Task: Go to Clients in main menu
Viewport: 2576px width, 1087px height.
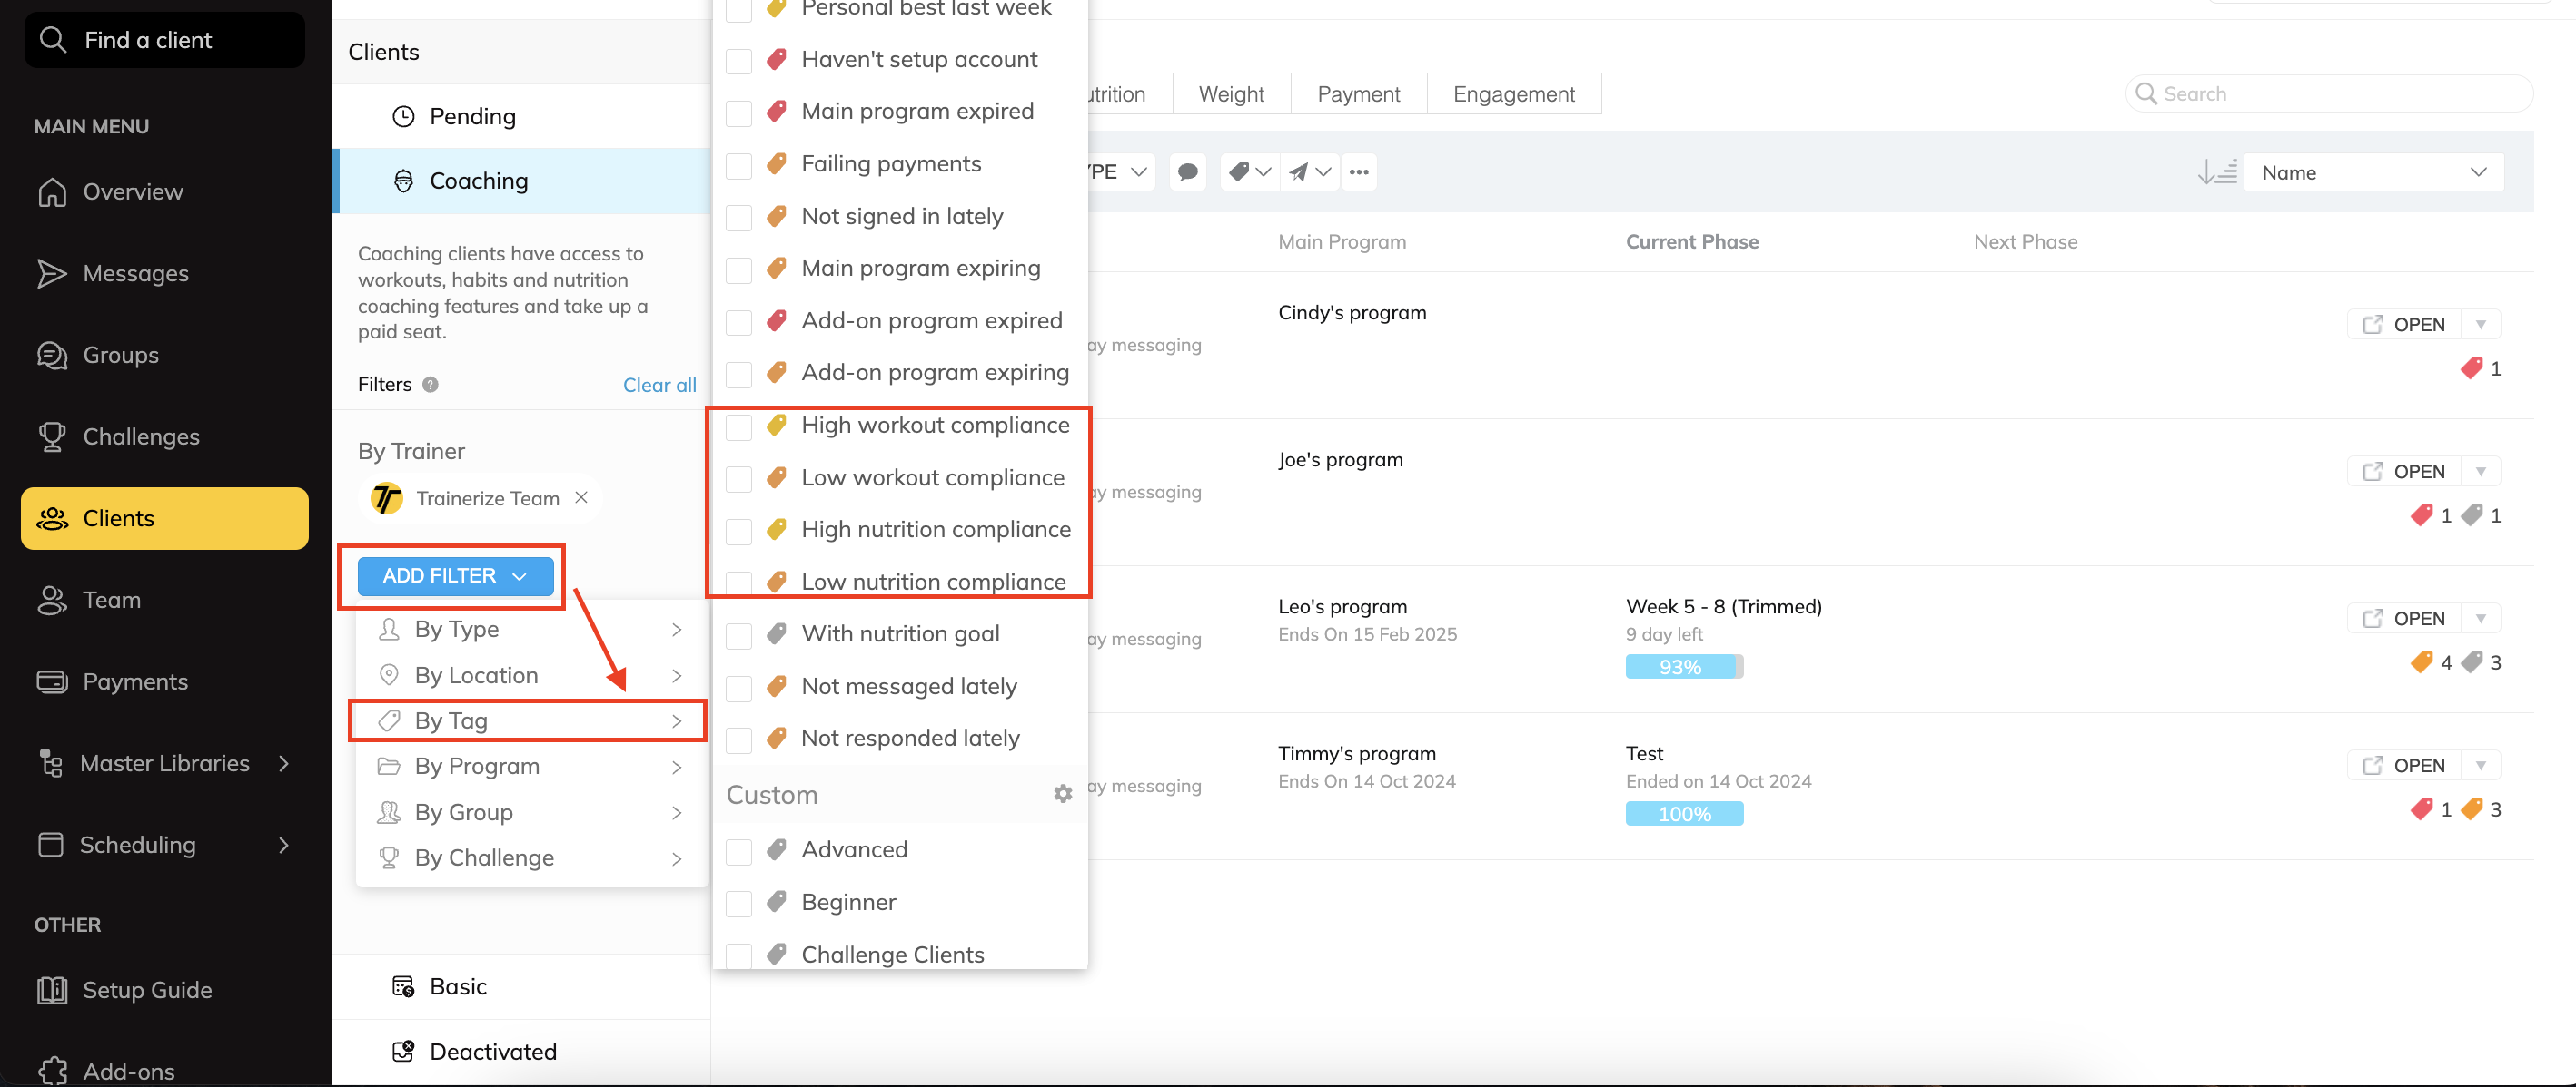Action: [x=164, y=517]
